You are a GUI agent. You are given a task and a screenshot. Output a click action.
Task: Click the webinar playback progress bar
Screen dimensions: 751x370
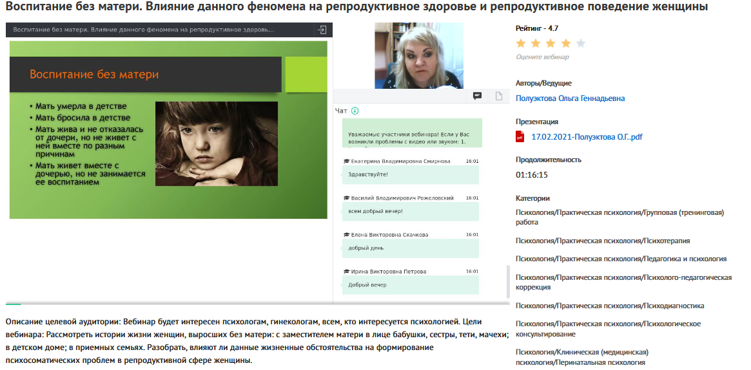click(x=258, y=303)
